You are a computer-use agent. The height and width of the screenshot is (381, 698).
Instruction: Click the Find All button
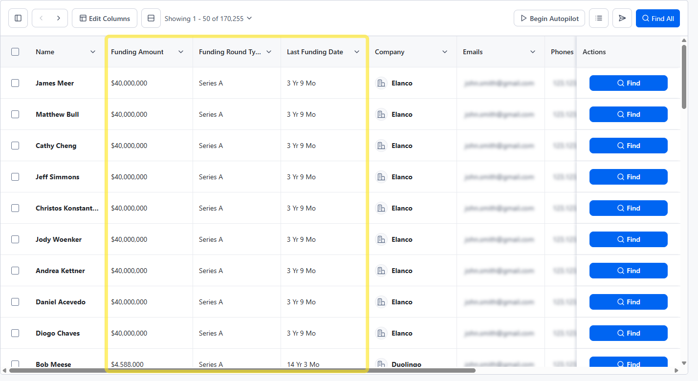(658, 19)
